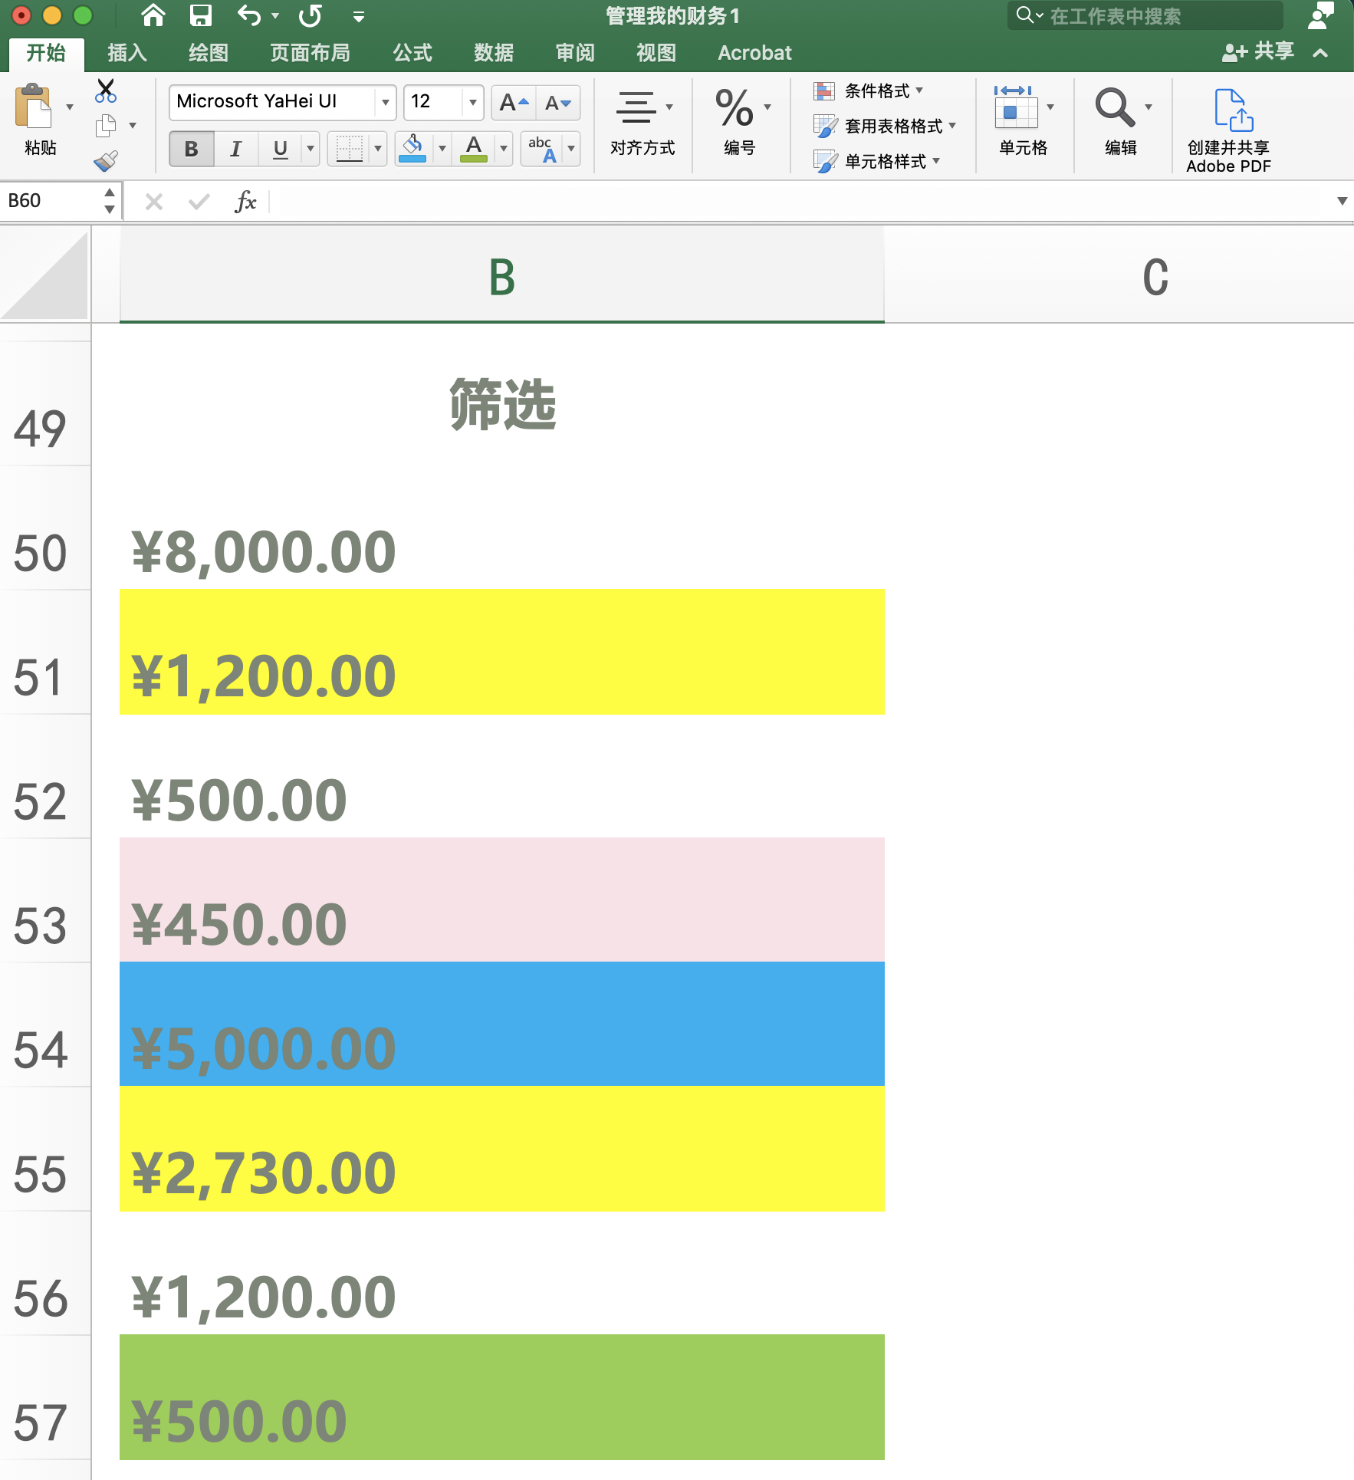Open the fill color dropdown arrow
The height and width of the screenshot is (1480, 1354).
pyautogui.click(x=441, y=149)
